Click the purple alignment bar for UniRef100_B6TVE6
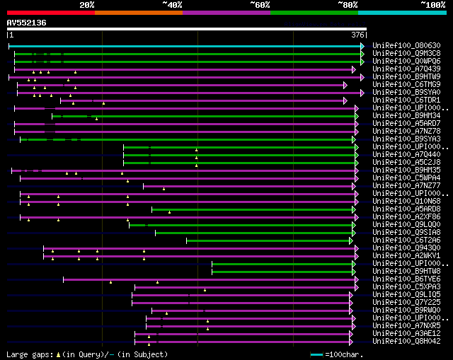 [x=210, y=280]
